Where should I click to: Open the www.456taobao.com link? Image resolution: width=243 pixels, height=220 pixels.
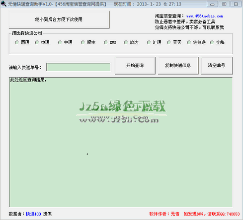[x=205, y=16]
